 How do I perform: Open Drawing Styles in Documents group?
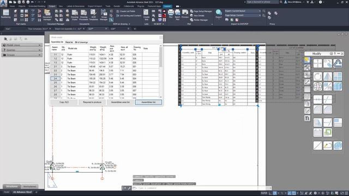click(x=75, y=15)
